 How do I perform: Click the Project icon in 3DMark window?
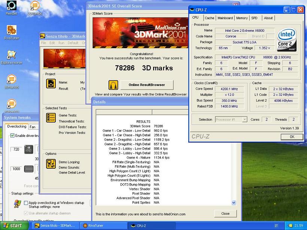[51, 83]
